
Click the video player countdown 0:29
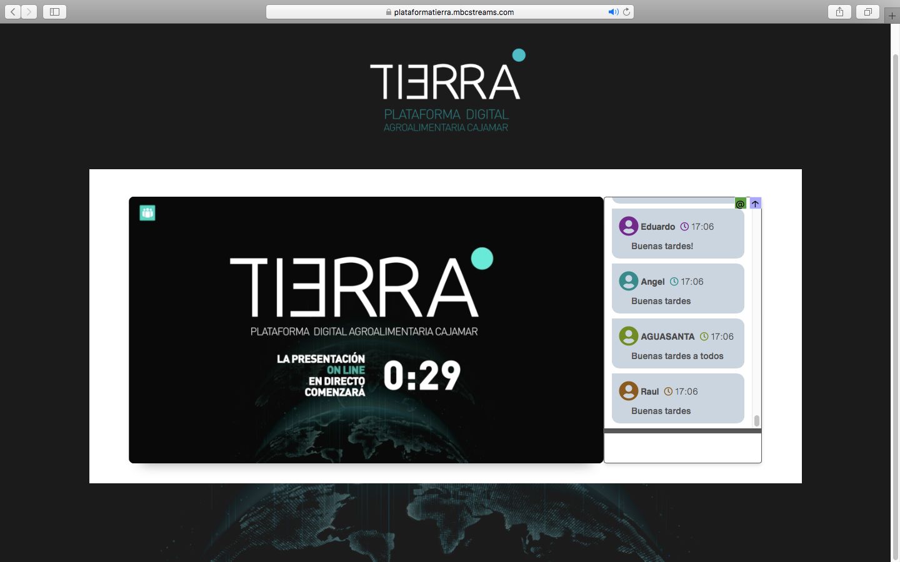pyautogui.click(x=422, y=375)
